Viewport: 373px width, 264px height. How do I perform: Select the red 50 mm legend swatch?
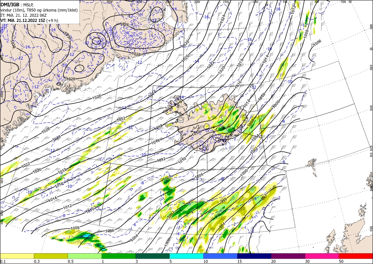pyautogui.click(x=356, y=256)
